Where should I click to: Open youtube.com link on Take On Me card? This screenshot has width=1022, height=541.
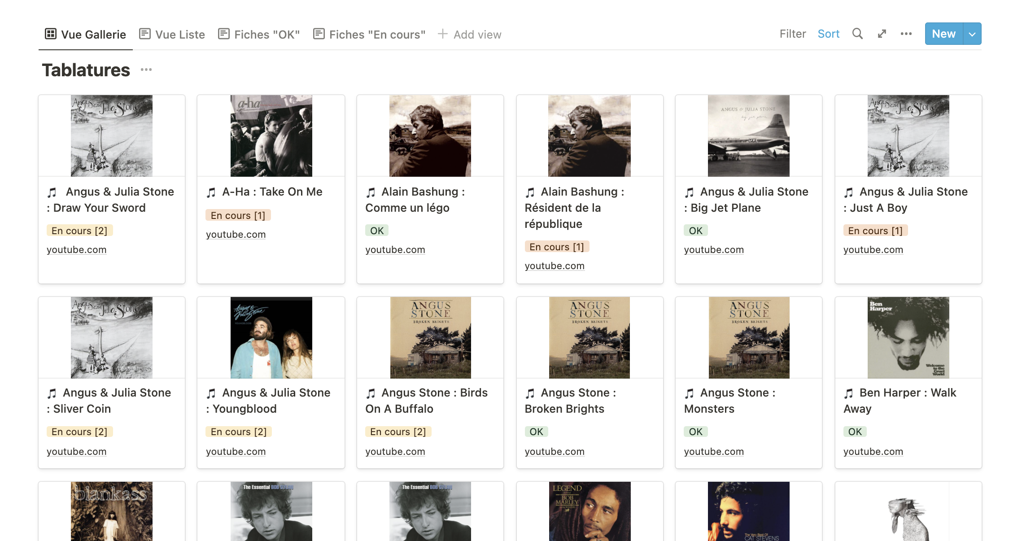[x=236, y=234]
